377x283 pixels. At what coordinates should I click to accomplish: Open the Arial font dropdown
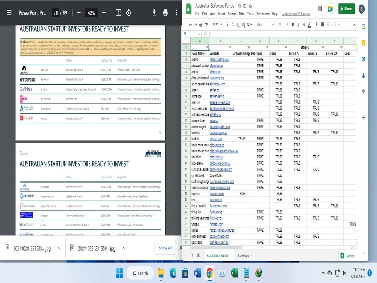coord(265,24)
